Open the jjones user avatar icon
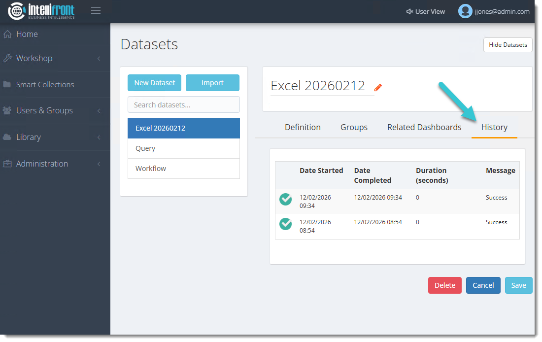 465,11
